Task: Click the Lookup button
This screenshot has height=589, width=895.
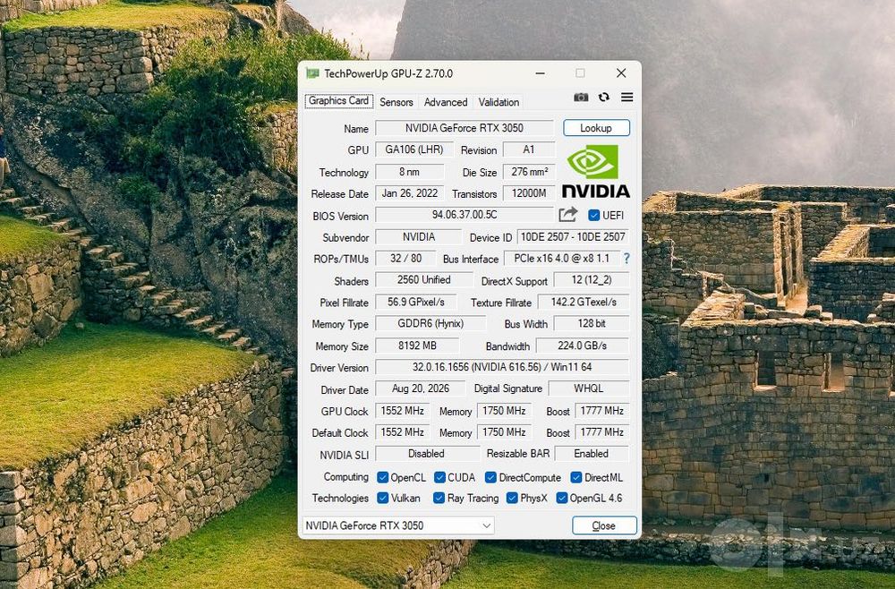Action: (596, 128)
